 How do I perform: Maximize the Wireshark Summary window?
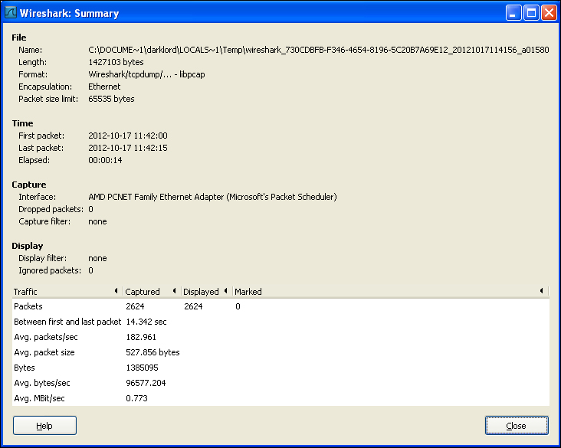531,13
